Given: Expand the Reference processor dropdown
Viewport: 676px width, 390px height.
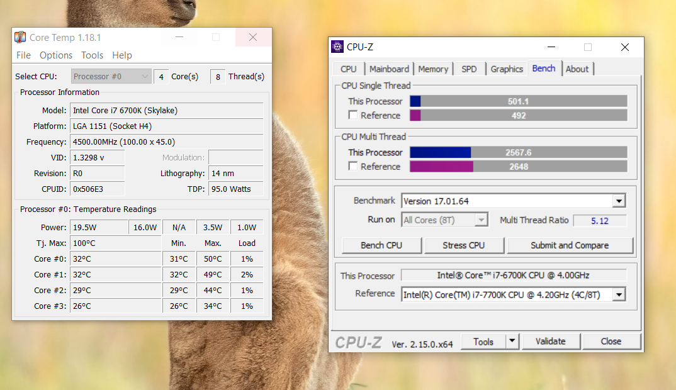Looking at the screenshot, I should pos(619,295).
